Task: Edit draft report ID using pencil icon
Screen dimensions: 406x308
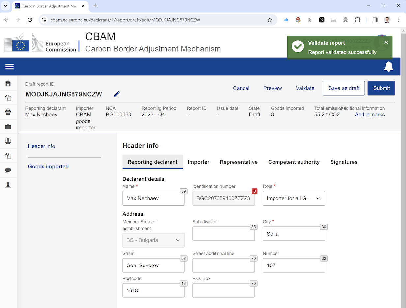Action: point(116,94)
